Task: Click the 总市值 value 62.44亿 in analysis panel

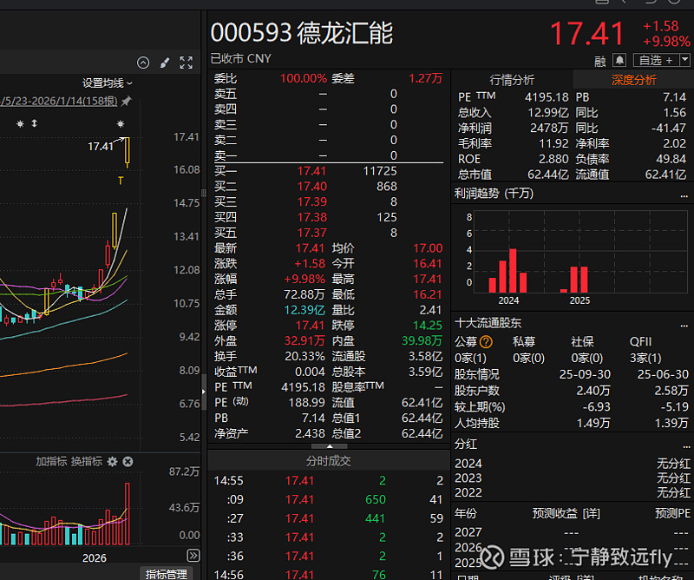Action: [x=548, y=175]
